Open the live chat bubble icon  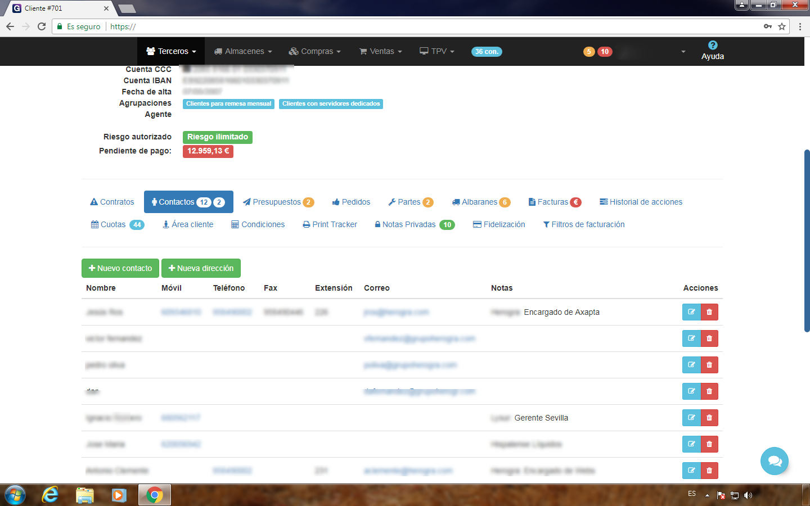click(x=774, y=461)
